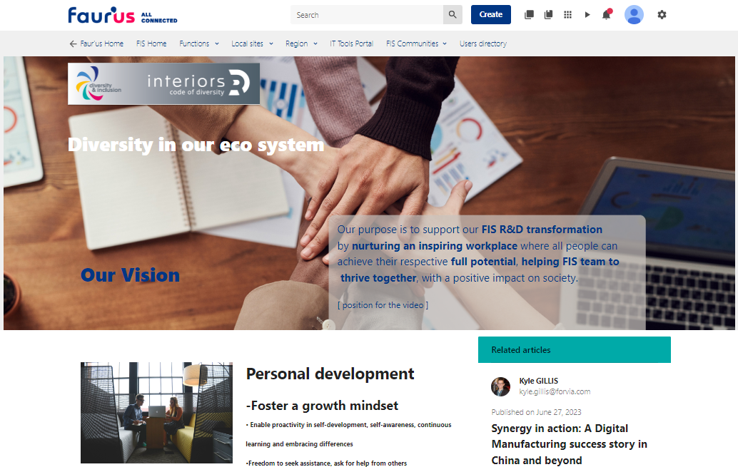Click the search magnifier icon
Image resolution: width=738 pixels, height=467 pixels.
click(453, 15)
